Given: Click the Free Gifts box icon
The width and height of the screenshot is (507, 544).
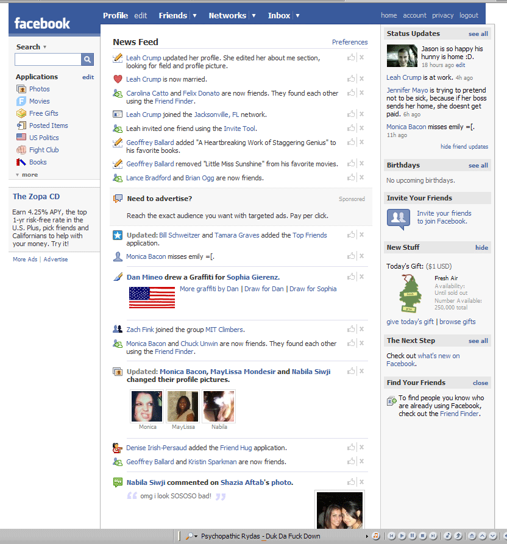Looking at the screenshot, I should 21,113.
